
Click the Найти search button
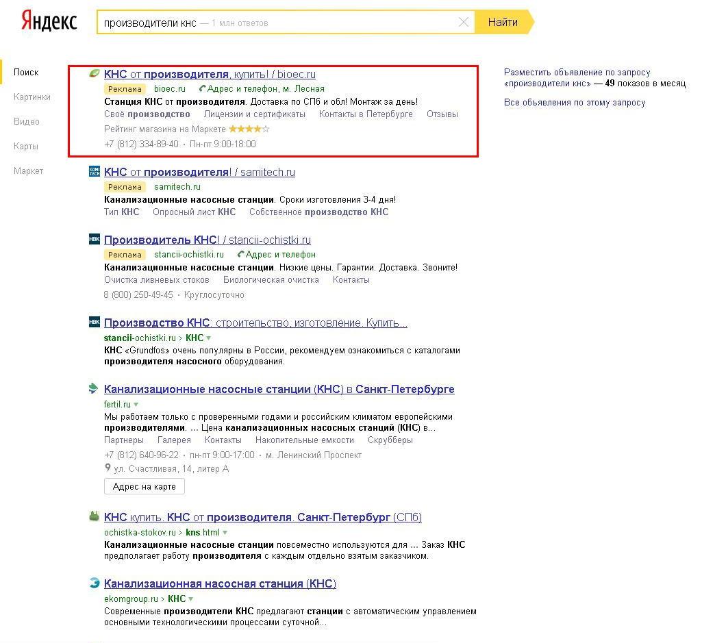tap(503, 22)
